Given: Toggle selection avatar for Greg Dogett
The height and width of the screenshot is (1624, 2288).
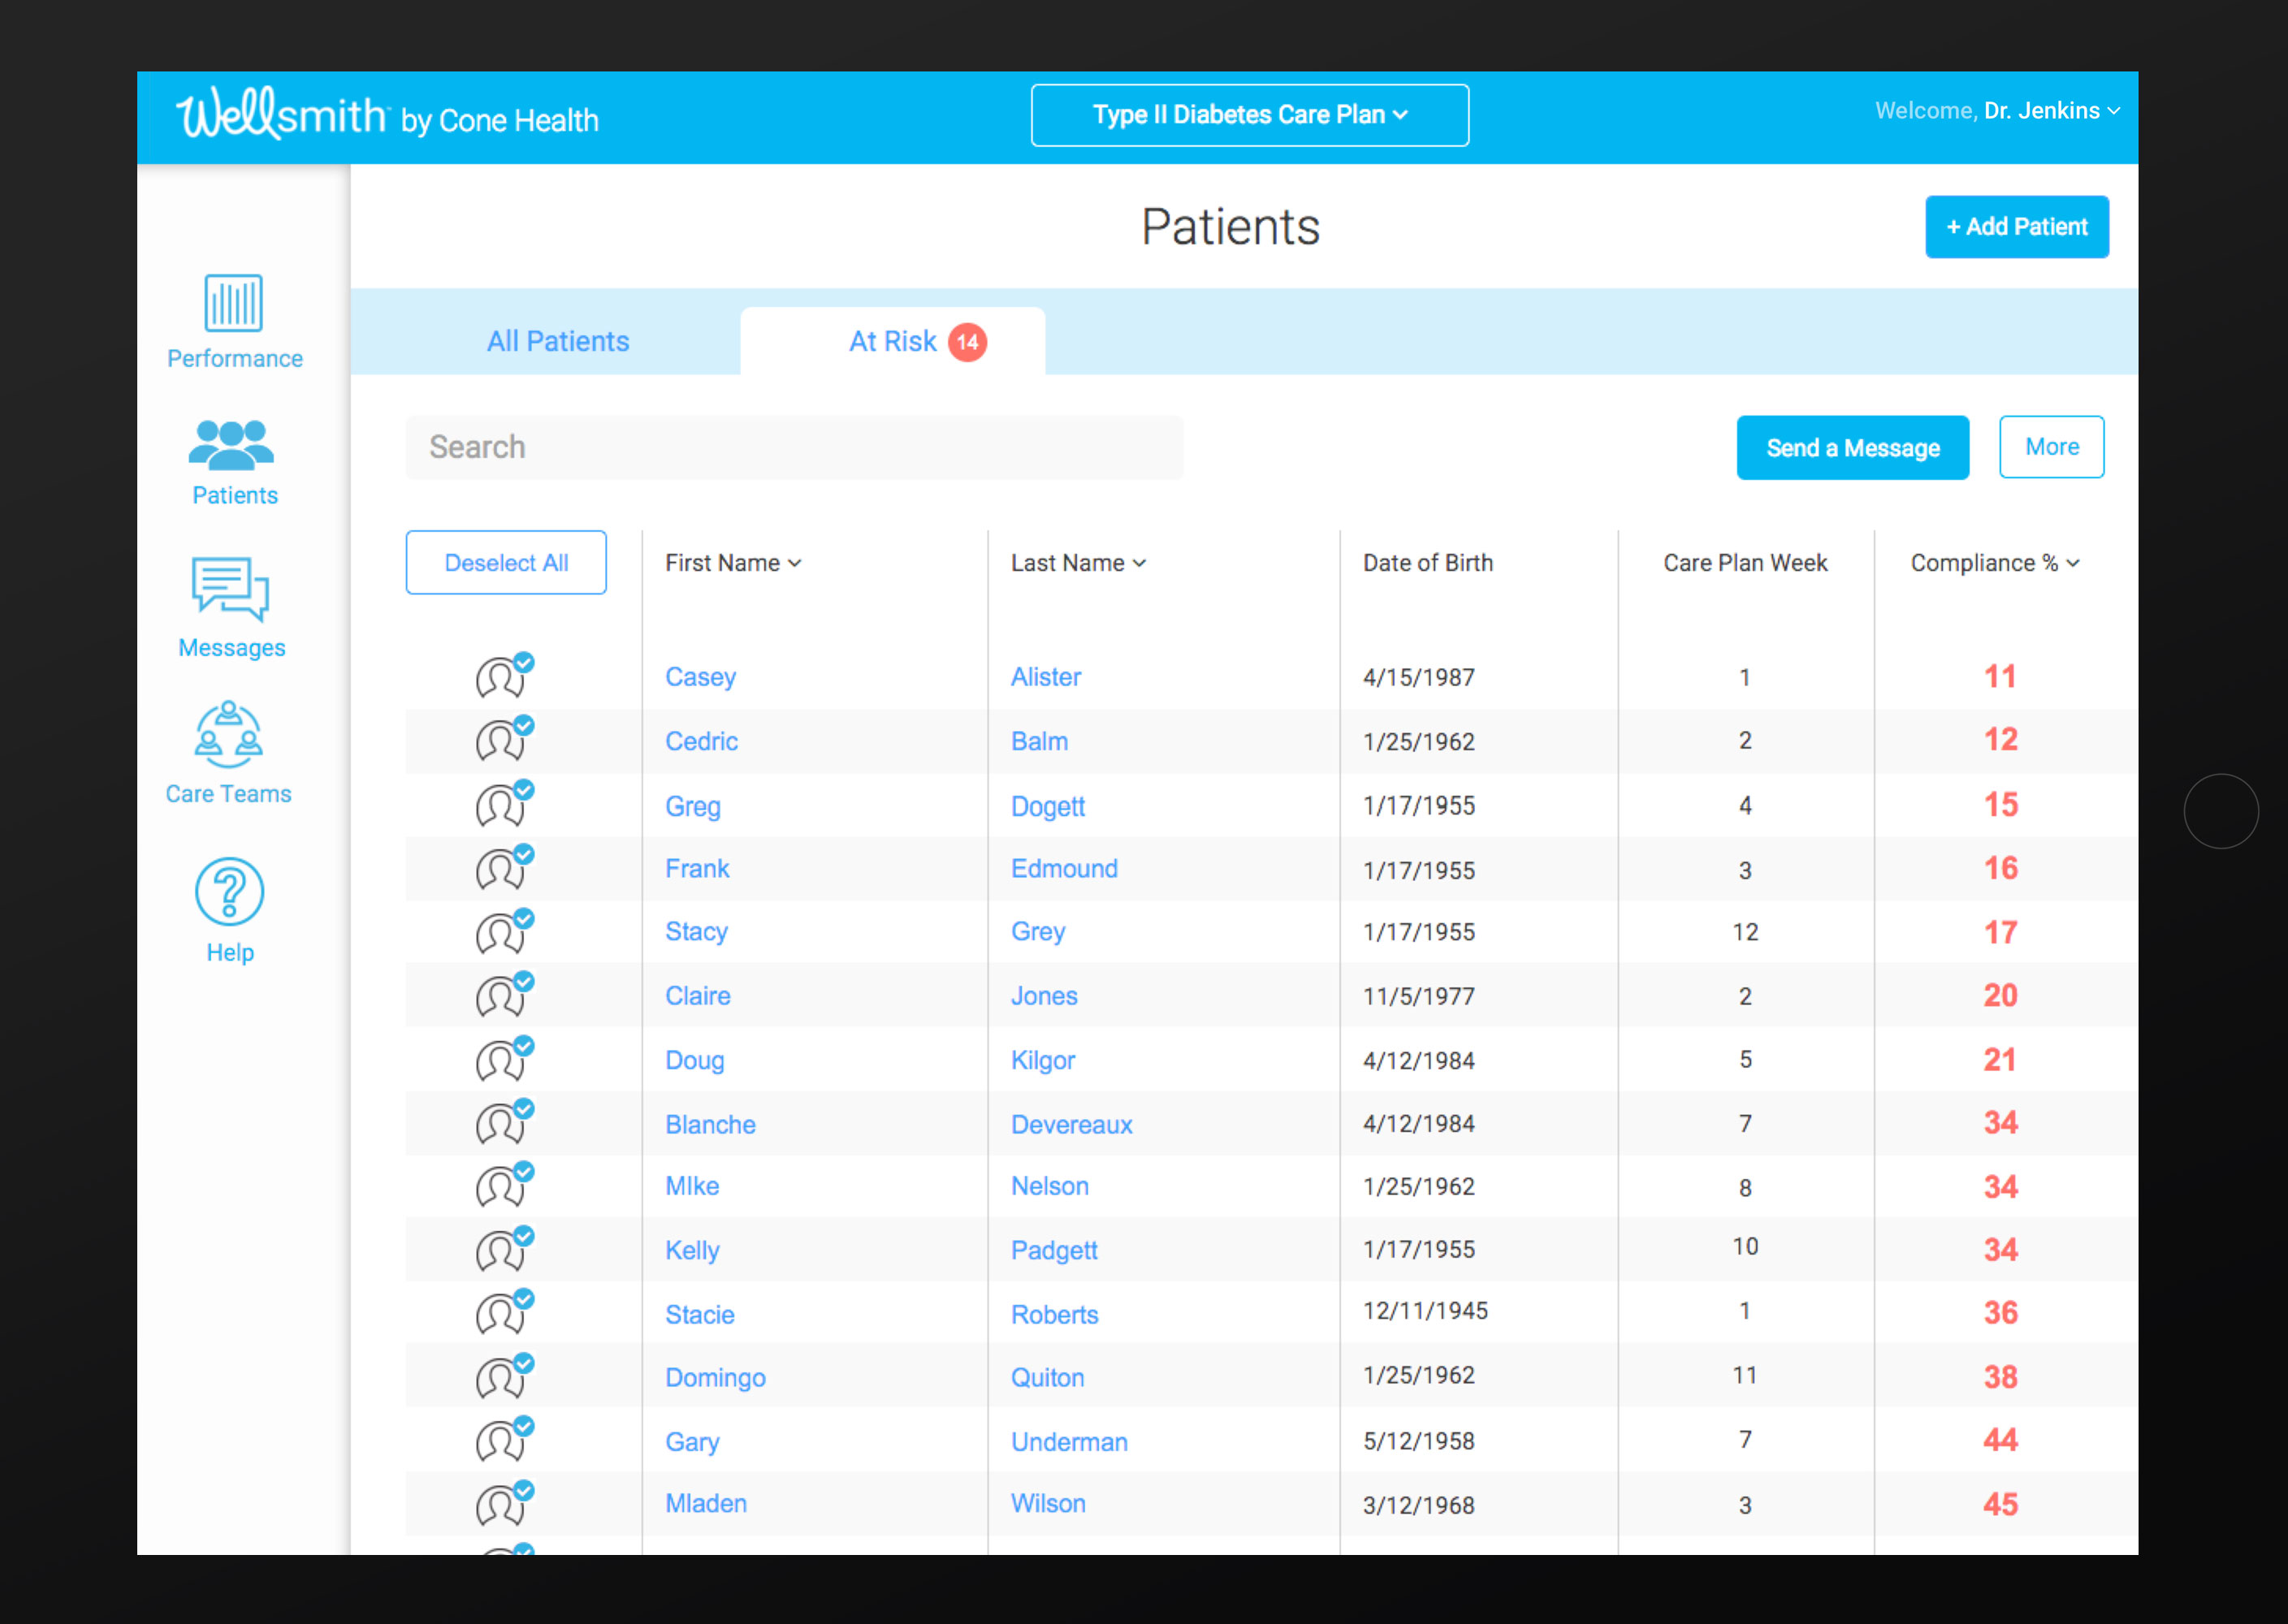Looking at the screenshot, I should coord(505,804).
